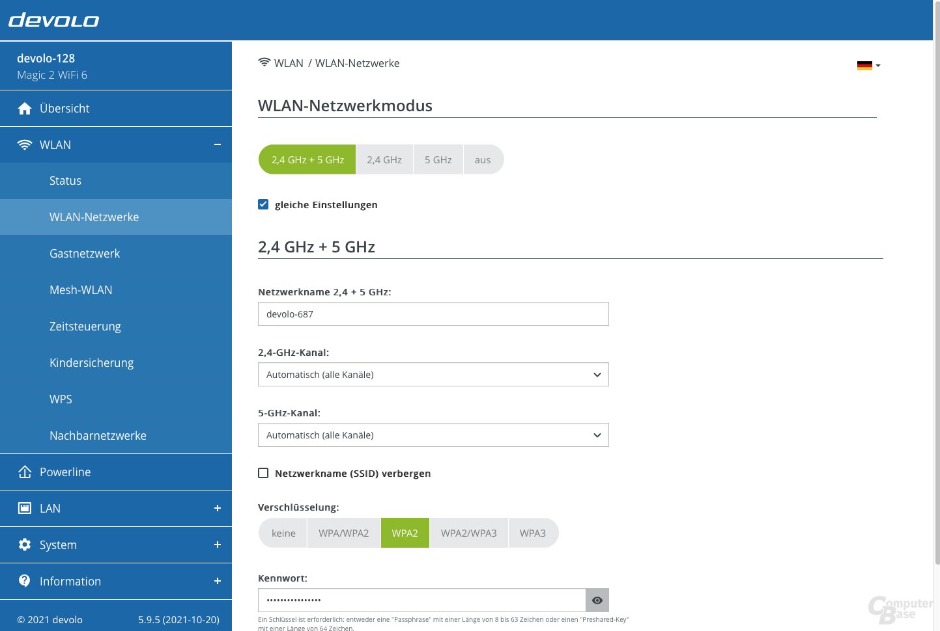
Task: Set encryption to WPA/WPA2
Action: click(344, 533)
